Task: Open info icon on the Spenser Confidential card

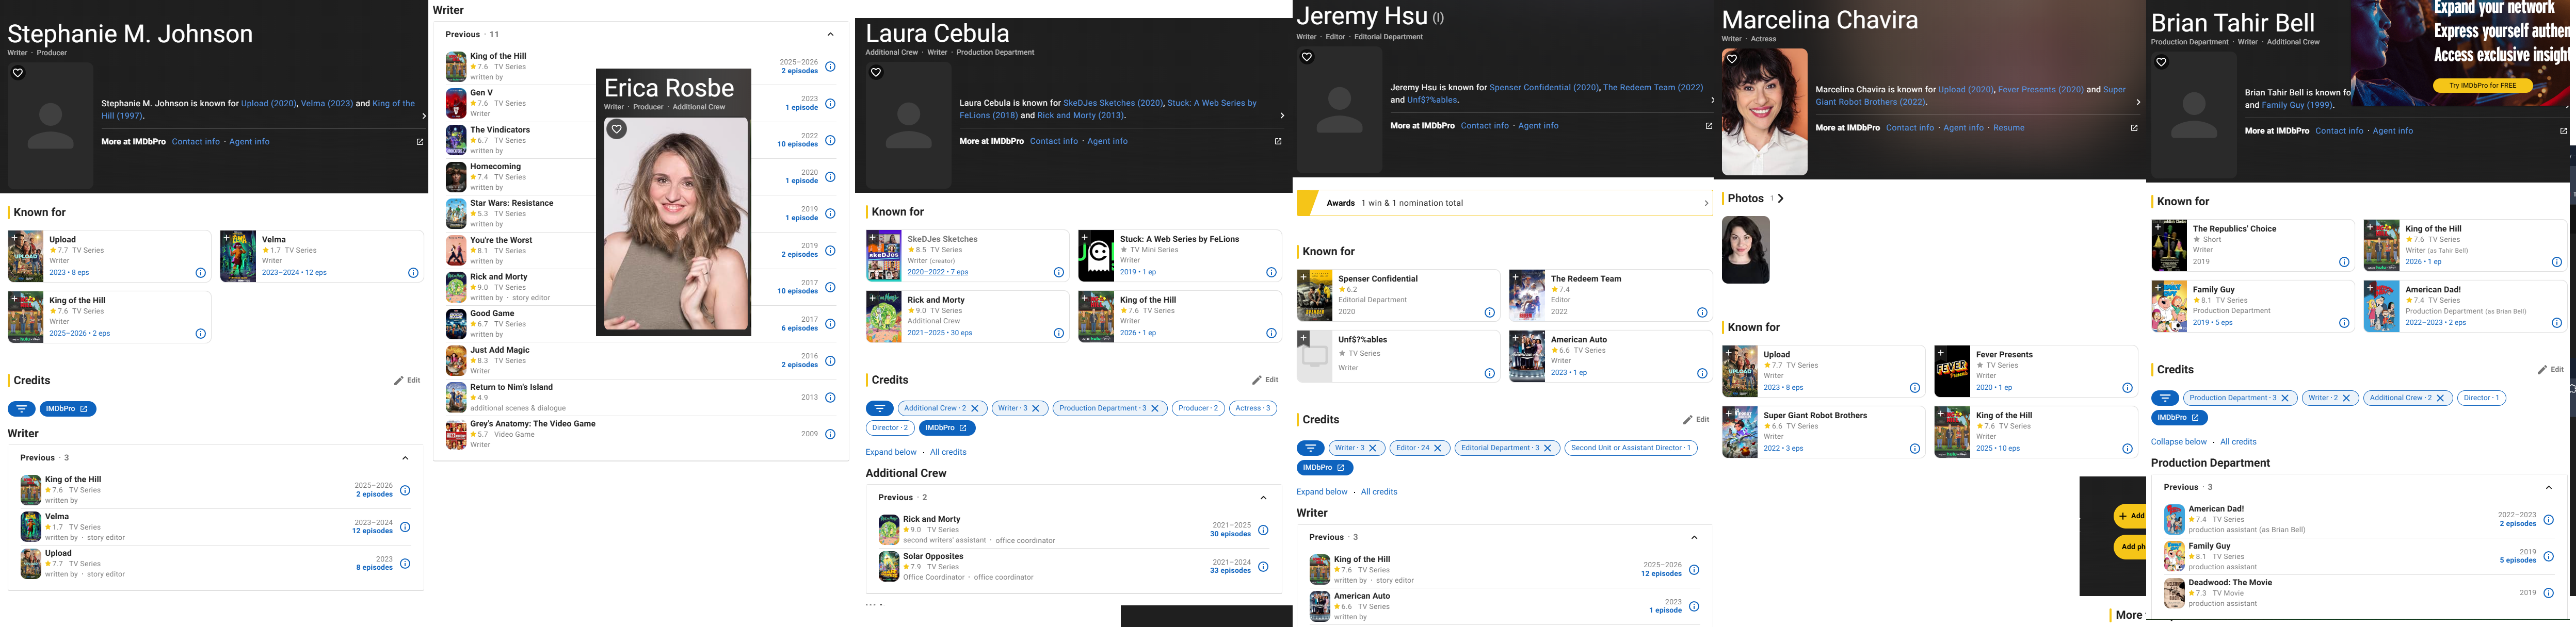Action: 1490,313
